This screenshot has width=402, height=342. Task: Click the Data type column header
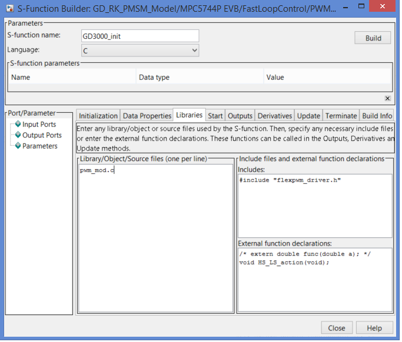pyautogui.click(x=200, y=77)
